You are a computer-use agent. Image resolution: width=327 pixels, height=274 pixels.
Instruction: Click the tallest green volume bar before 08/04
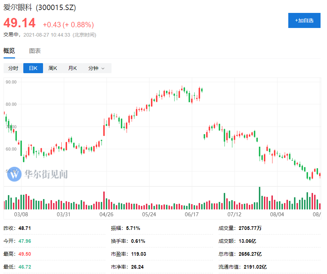(x=260, y=198)
